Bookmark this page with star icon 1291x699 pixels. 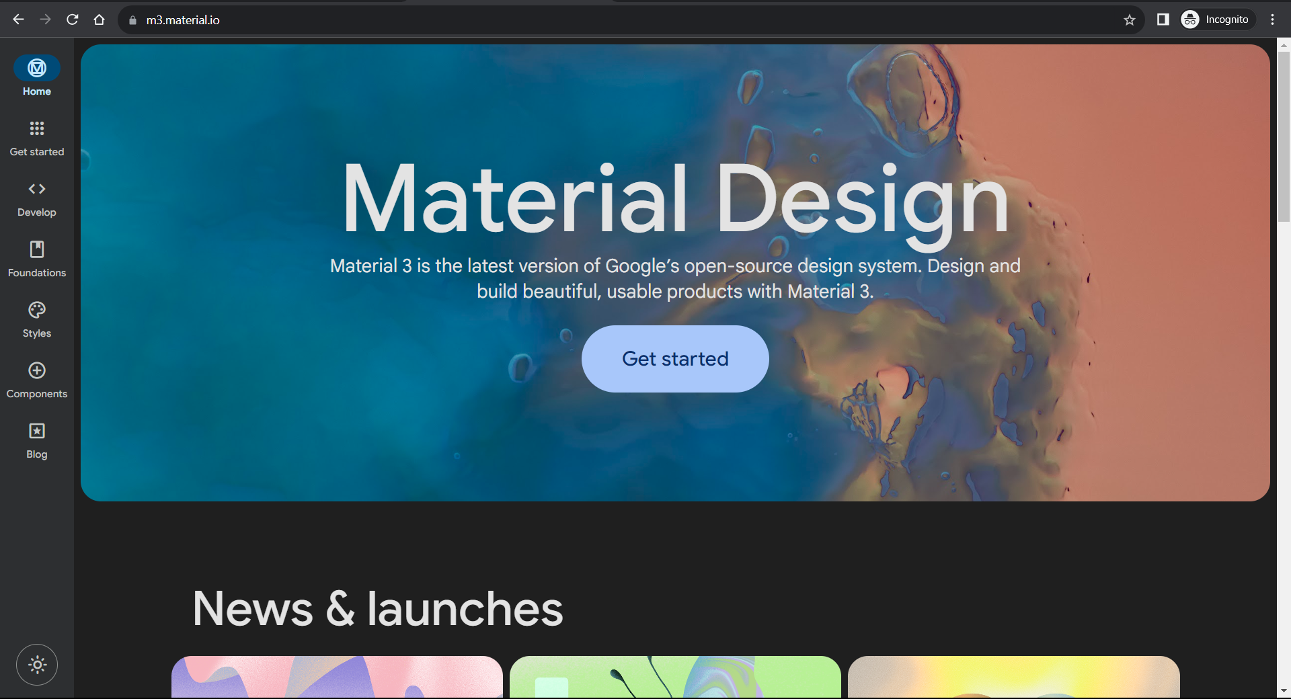point(1130,20)
